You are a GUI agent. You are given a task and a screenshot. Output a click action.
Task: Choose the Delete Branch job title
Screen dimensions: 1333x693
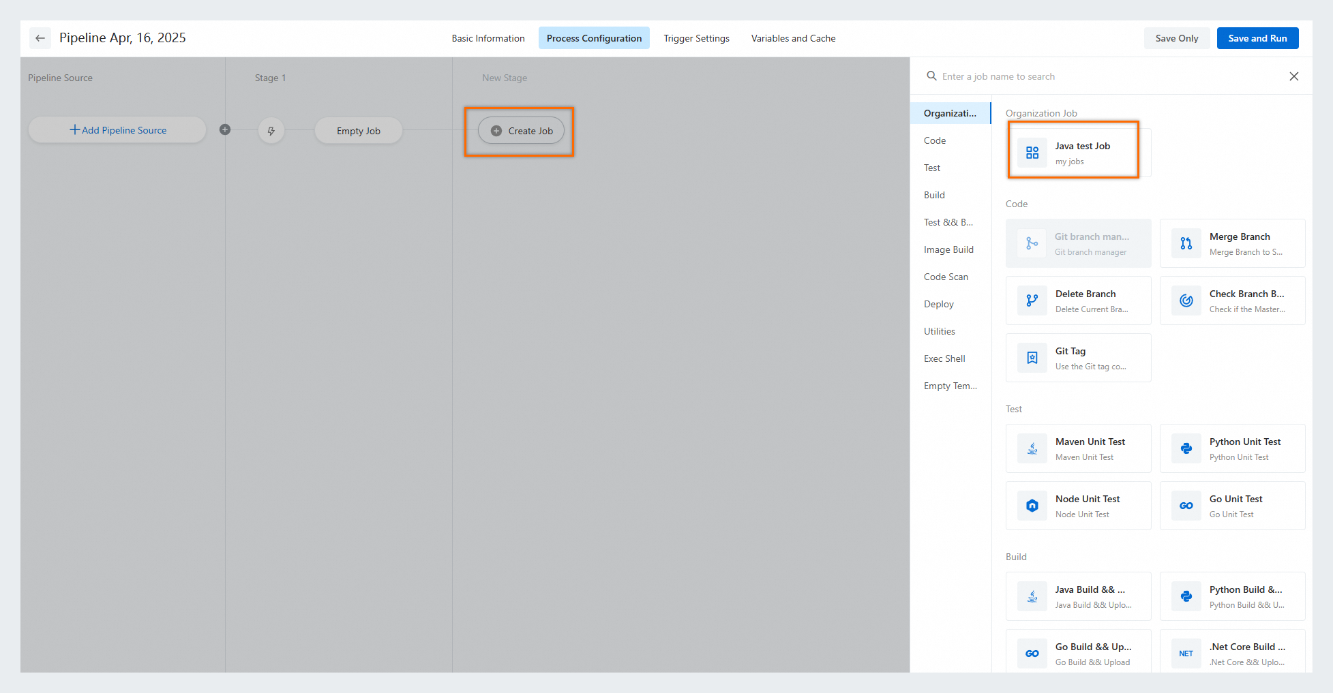click(x=1085, y=294)
